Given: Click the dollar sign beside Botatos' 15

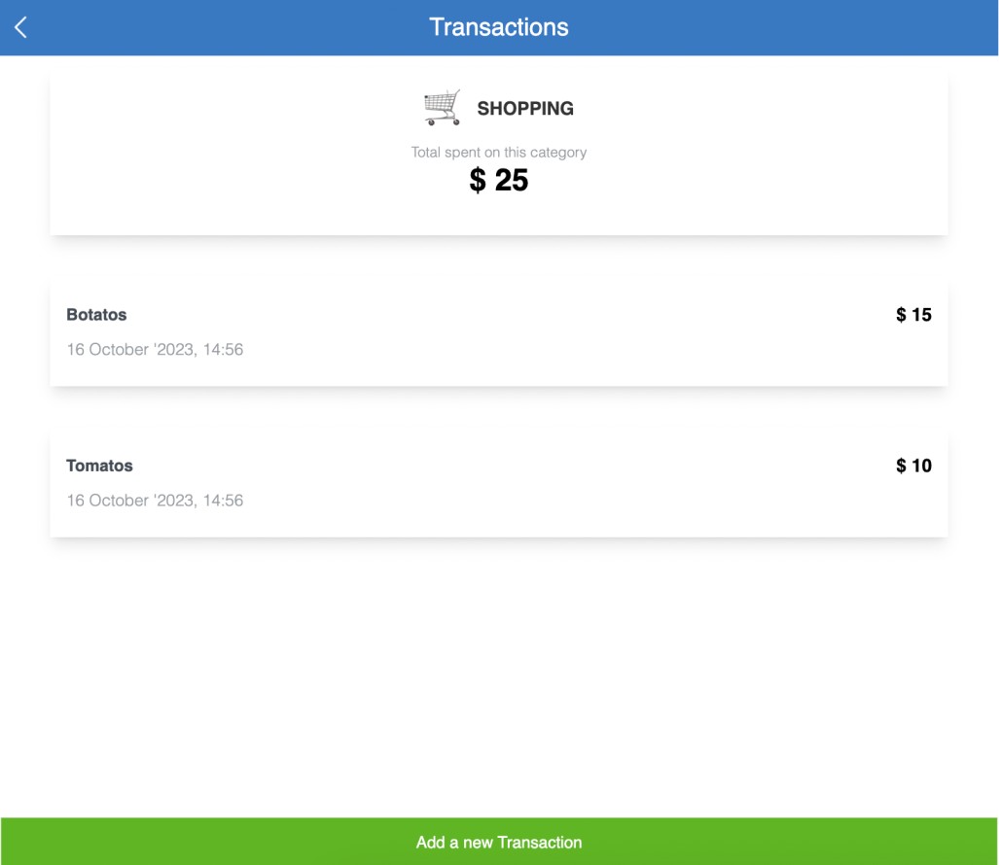Looking at the screenshot, I should (901, 315).
